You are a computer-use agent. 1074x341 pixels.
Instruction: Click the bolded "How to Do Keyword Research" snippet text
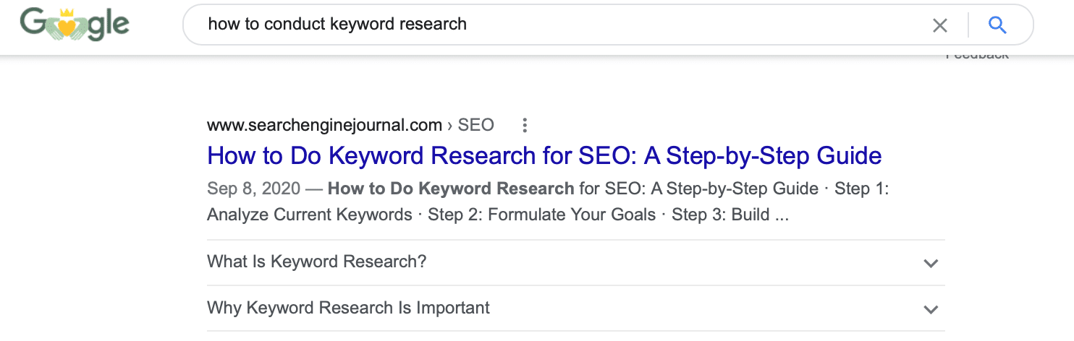click(x=451, y=189)
